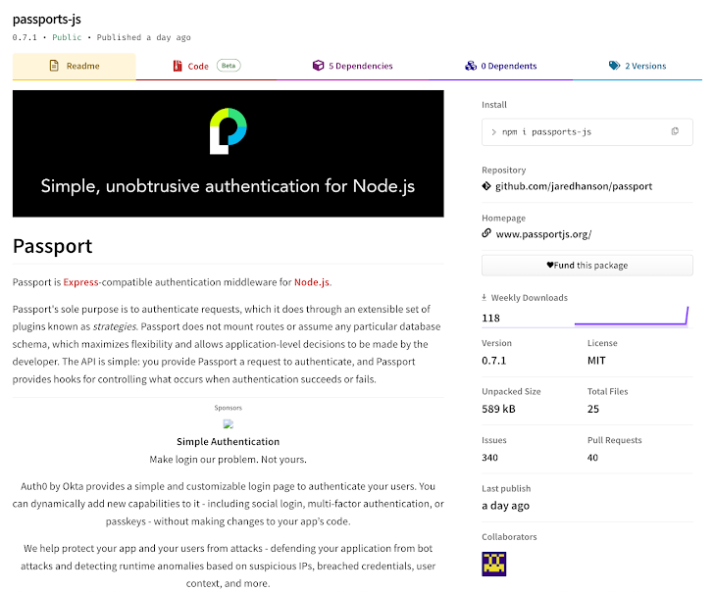Viewport: 714px width, 592px height.
Task: Click the Readme file icon
Action: [x=53, y=67]
